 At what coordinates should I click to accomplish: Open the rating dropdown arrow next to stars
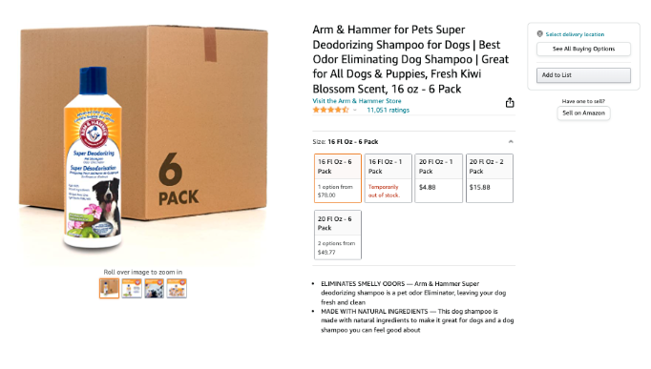355,110
